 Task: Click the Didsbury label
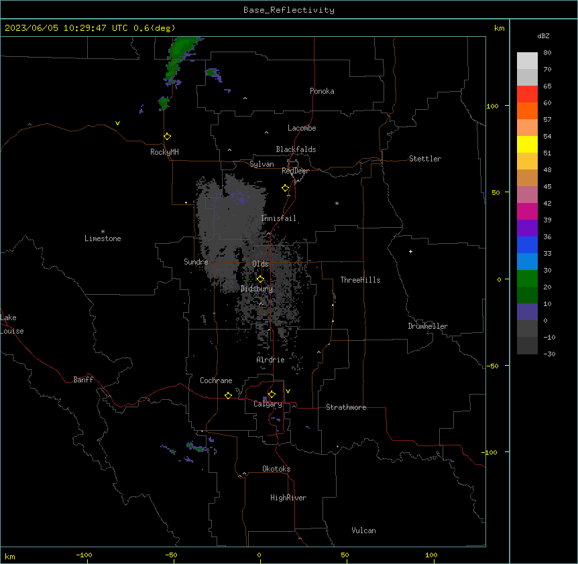pyautogui.click(x=257, y=289)
